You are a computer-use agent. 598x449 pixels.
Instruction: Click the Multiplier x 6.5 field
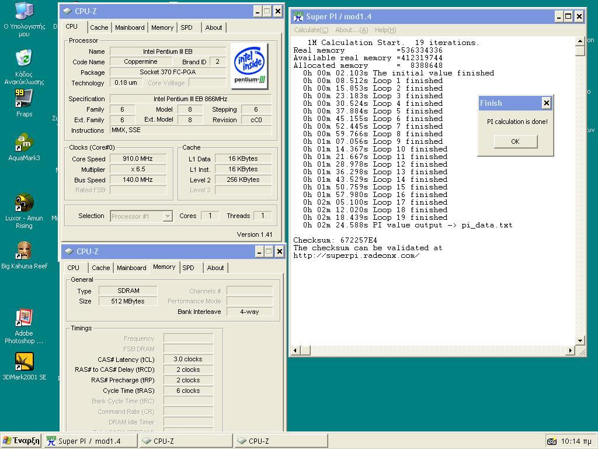[x=138, y=169]
